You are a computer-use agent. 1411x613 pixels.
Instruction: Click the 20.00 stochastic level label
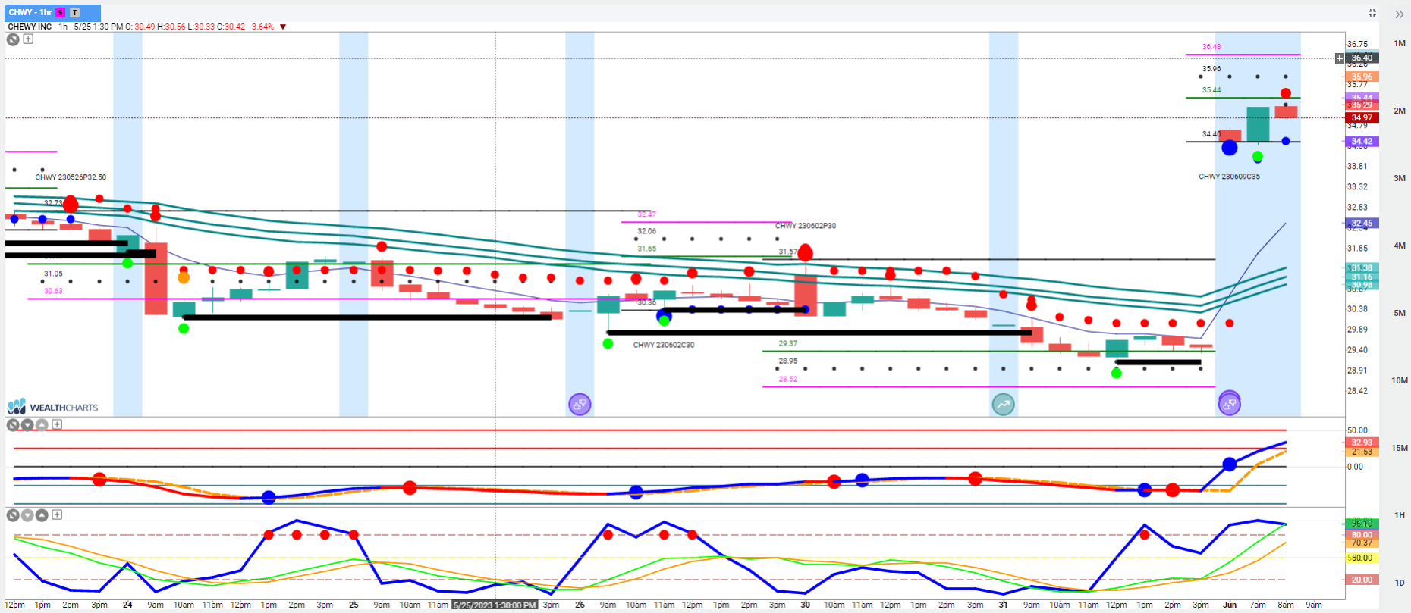1361,580
